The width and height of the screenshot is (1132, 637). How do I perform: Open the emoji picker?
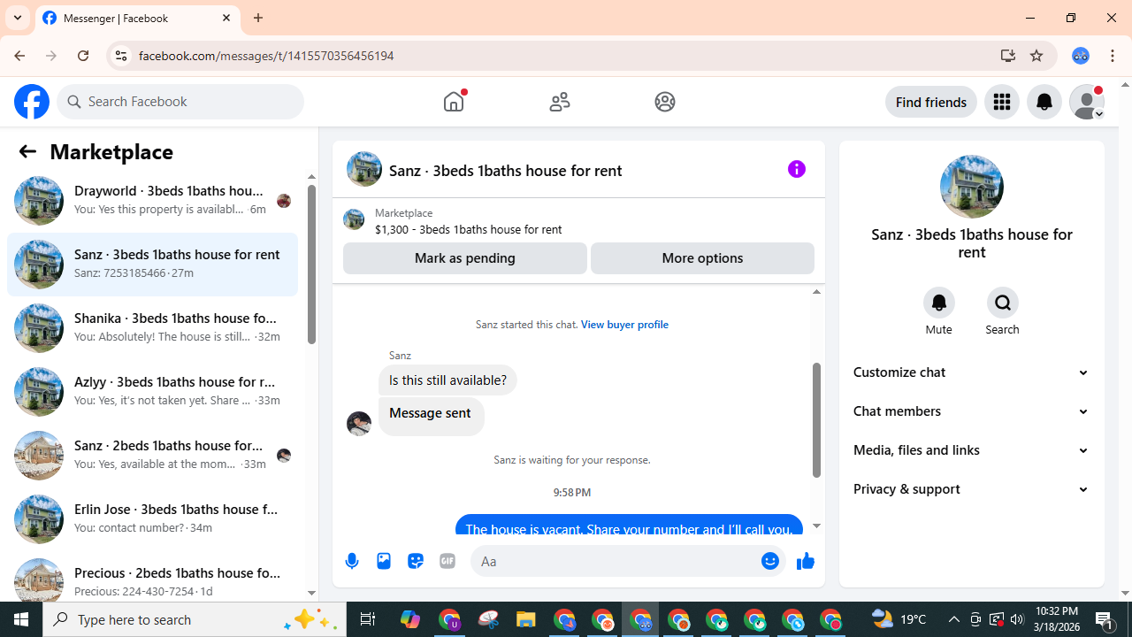click(770, 561)
